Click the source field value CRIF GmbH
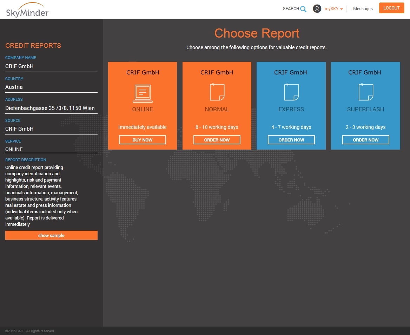410x335 pixels. coord(51,129)
